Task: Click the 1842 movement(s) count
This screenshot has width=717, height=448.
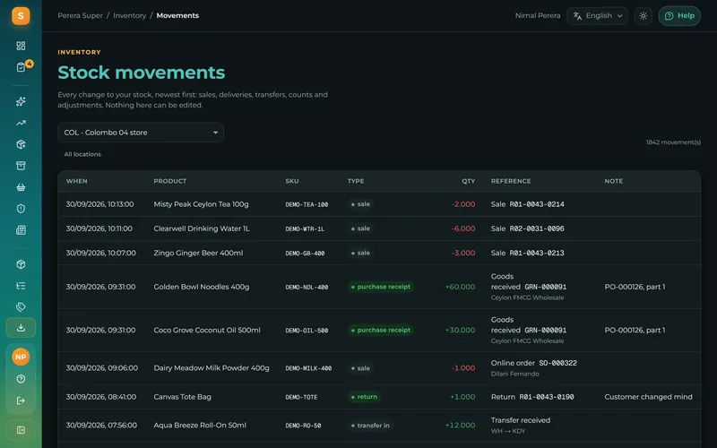Action: [673, 142]
